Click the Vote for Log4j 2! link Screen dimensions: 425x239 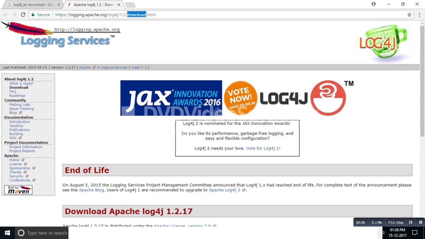263,148
